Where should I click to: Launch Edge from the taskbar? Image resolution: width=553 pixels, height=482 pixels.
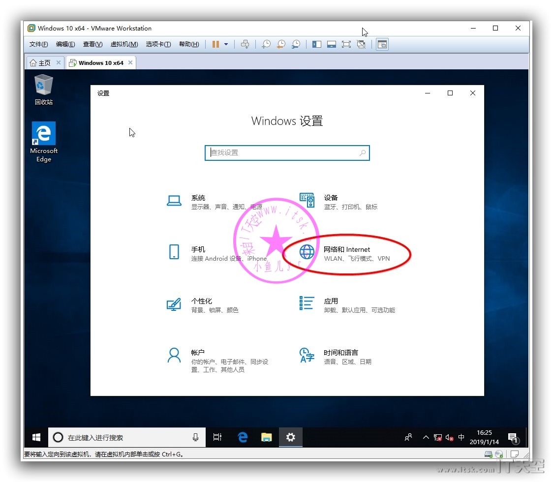[243, 437]
